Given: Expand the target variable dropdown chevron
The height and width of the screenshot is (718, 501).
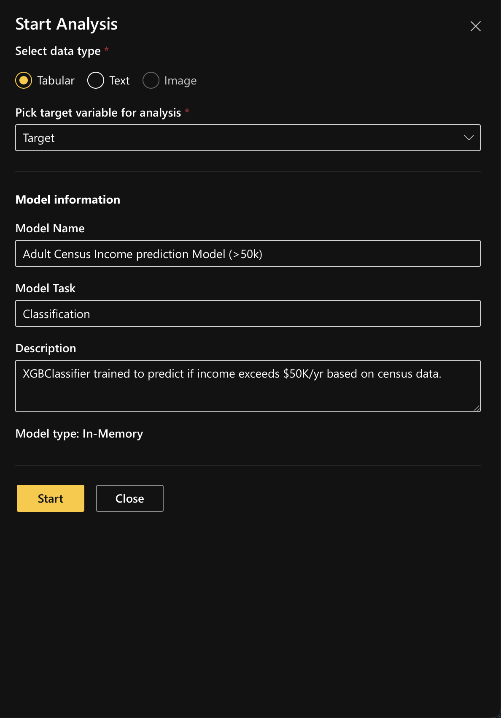Looking at the screenshot, I should click(469, 138).
